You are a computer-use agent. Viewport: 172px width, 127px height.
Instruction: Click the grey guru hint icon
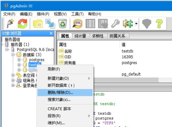(x=146, y=23)
